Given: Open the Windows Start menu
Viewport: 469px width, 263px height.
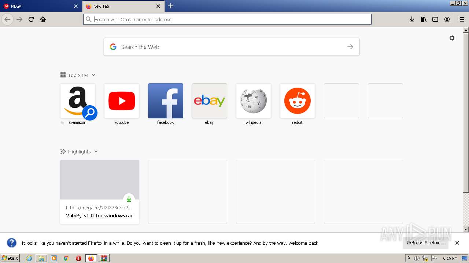Looking at the screenshot, I should click(10, 258).
